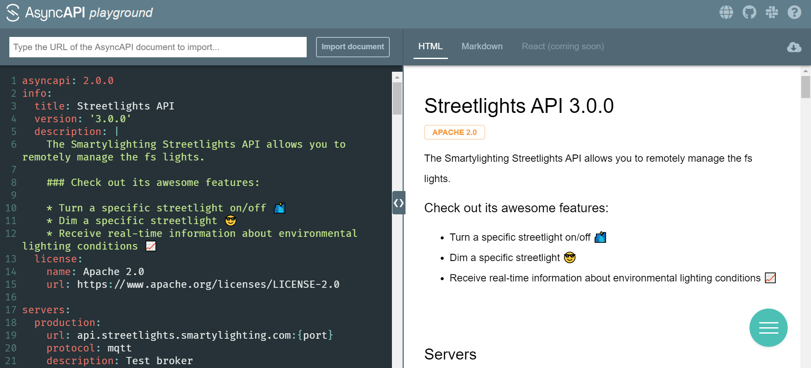Viewport: 811px width, 368px height.
Task: Switch to the Markdown tab
Action: (x=482, y=46)
